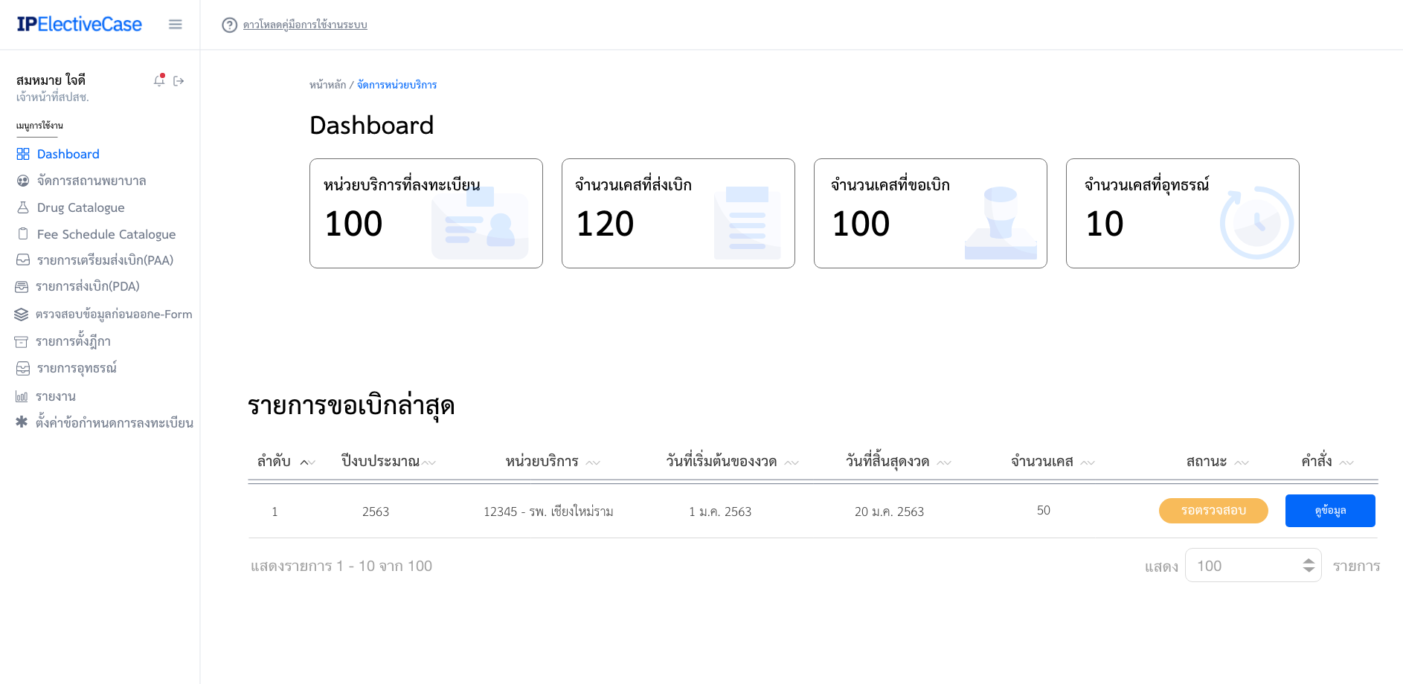Open รายการเตรียมส่งเบิก(PAA) menu item
Screen dimensions: 1403x684
click(x=105, y=260)
